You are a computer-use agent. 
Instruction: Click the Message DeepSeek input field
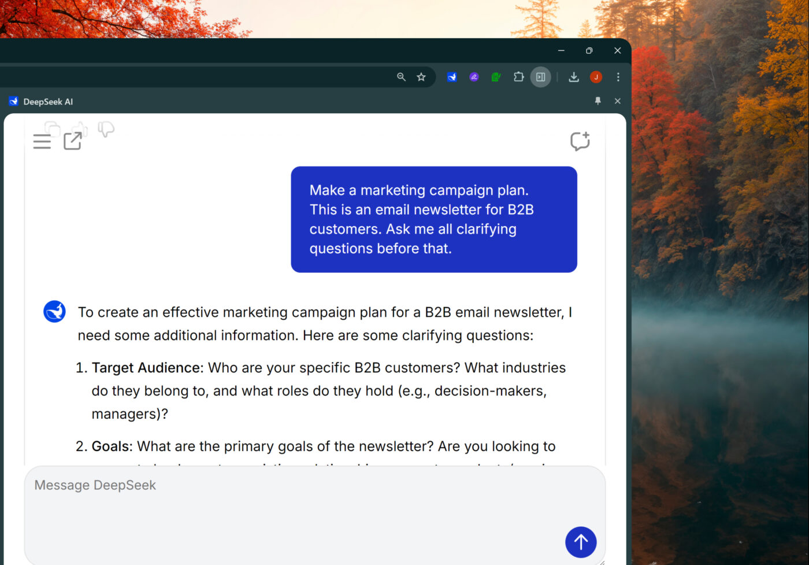tap(289, 503)
